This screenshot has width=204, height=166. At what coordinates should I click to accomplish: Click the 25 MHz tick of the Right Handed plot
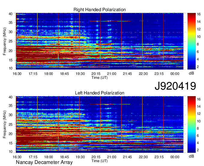(10, 41)
